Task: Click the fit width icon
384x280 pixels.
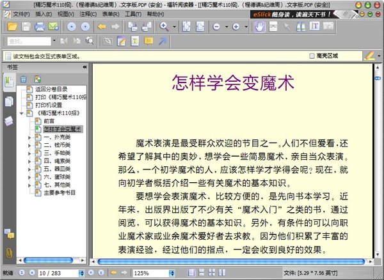Action: click(x=200, y=26)
